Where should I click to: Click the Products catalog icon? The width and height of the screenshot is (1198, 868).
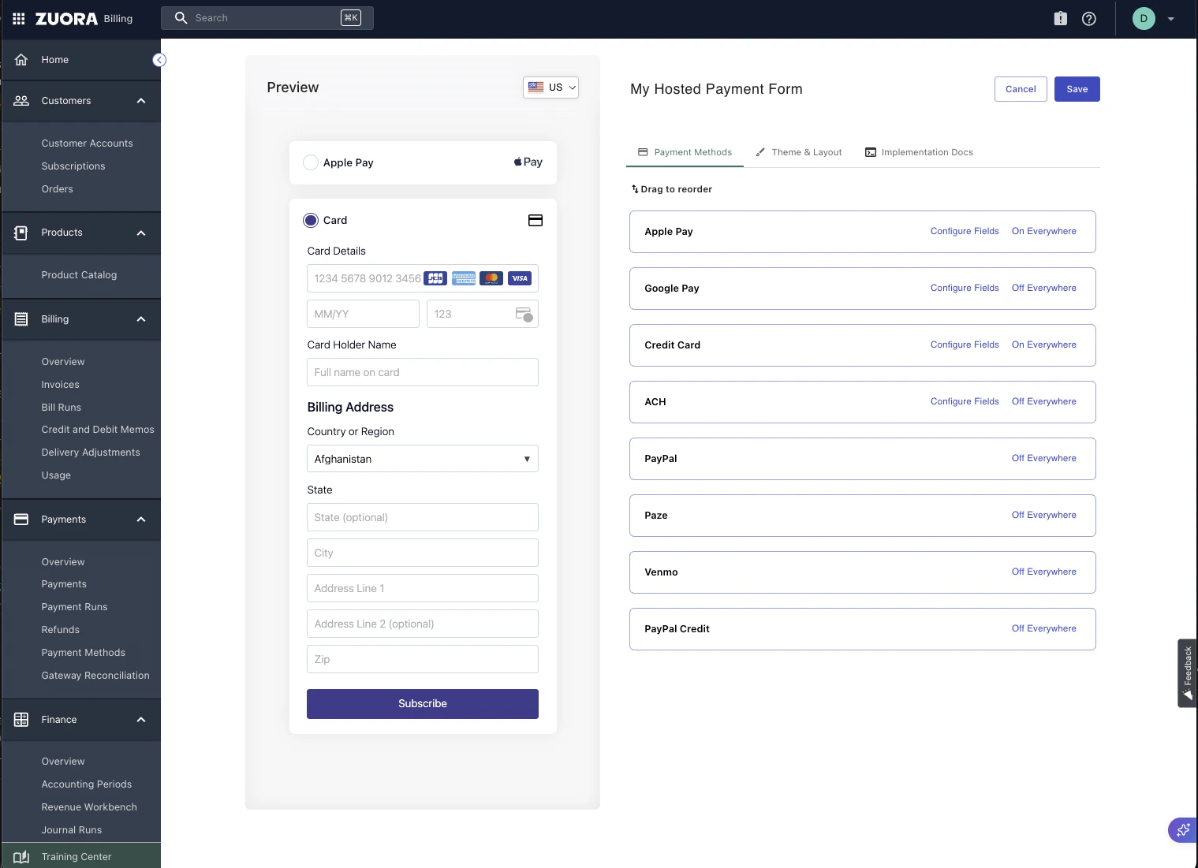pyautogui.click(x=21, y=233)
